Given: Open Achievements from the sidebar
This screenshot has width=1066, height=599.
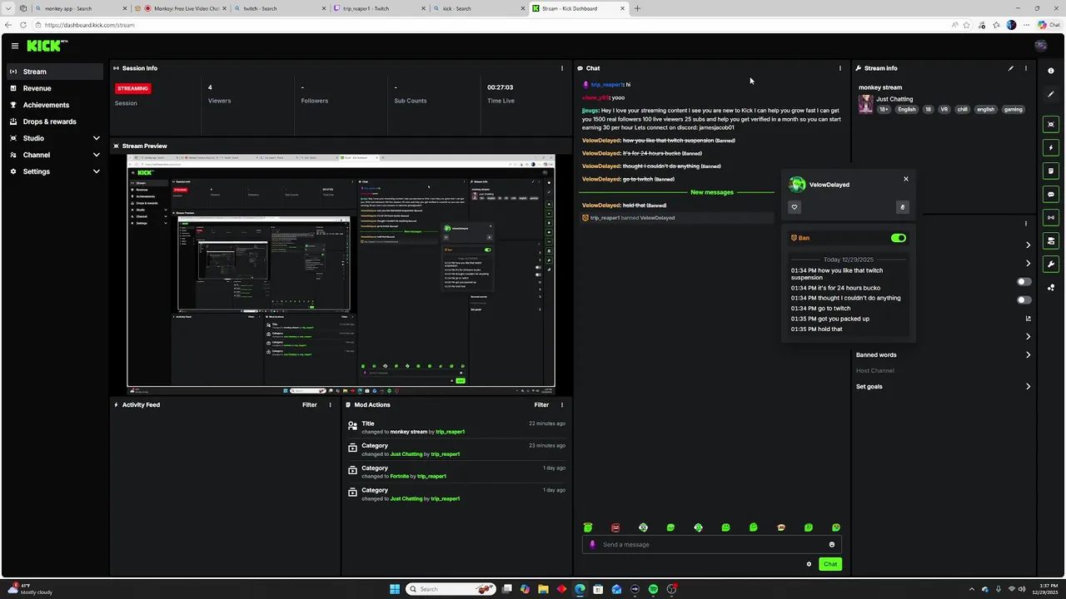Looking at the screenshot, I should click(55, 105).
